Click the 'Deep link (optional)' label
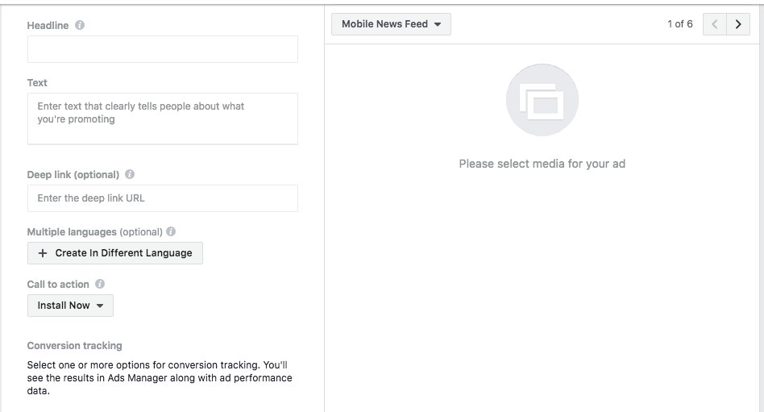This screenshot has width=764, height=412. pyautogui.click(x=73, y=174)
